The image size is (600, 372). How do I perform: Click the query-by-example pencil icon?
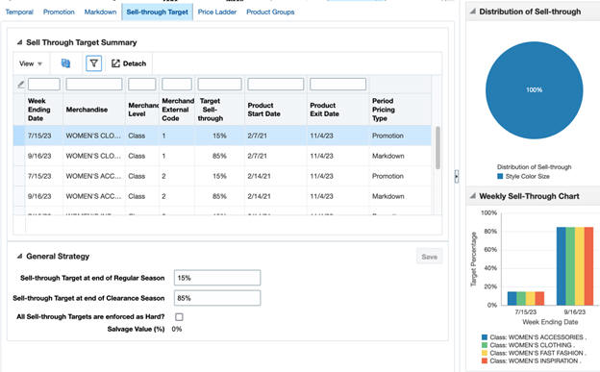click(x=21, y=85)
